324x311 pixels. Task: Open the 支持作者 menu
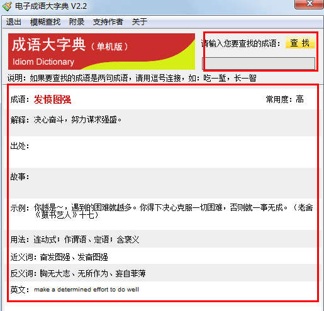coord(108,22)
